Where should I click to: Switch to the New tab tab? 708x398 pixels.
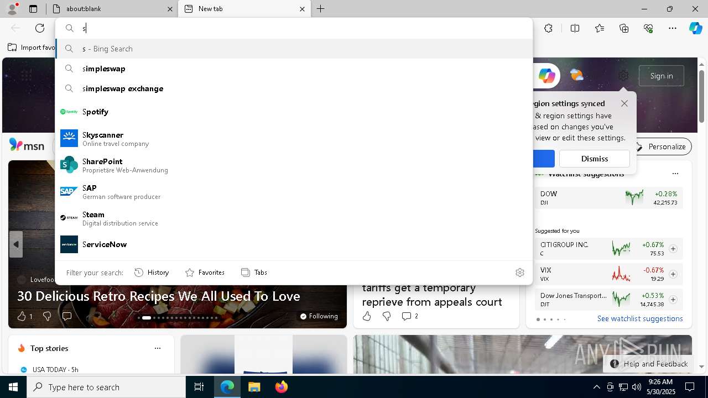pos(243,9)
